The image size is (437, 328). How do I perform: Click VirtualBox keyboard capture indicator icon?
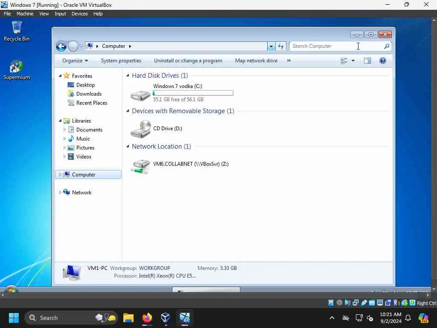[413, 303]
